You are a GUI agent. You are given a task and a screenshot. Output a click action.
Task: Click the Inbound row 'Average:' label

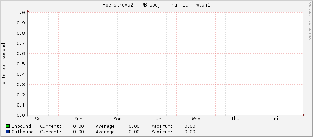click(107, 126)
